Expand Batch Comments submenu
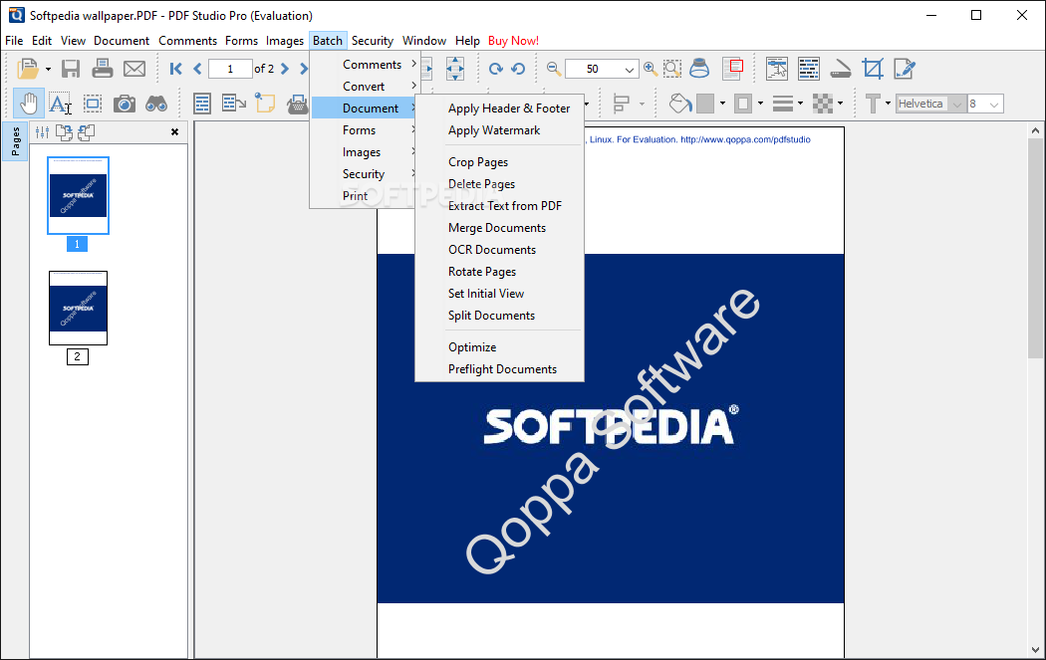The image size is (1046, 660). coord(366,64)
